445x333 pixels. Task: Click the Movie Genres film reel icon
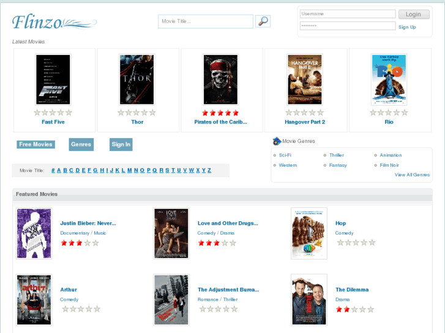(x=277, y=141)
